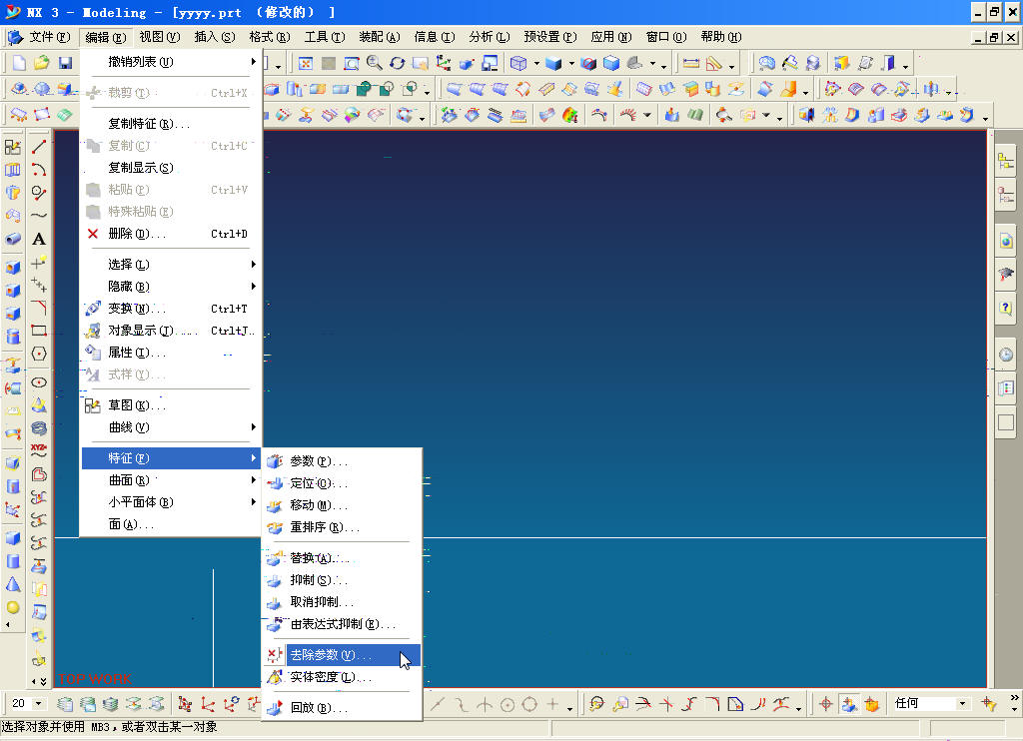Select the Rectangle curve tool
This screenshot has width=1023, height=741.
pos(39,331)
